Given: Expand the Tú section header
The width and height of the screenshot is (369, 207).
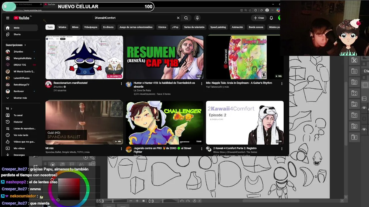Looking at the screenshot, I should point(9,109).
